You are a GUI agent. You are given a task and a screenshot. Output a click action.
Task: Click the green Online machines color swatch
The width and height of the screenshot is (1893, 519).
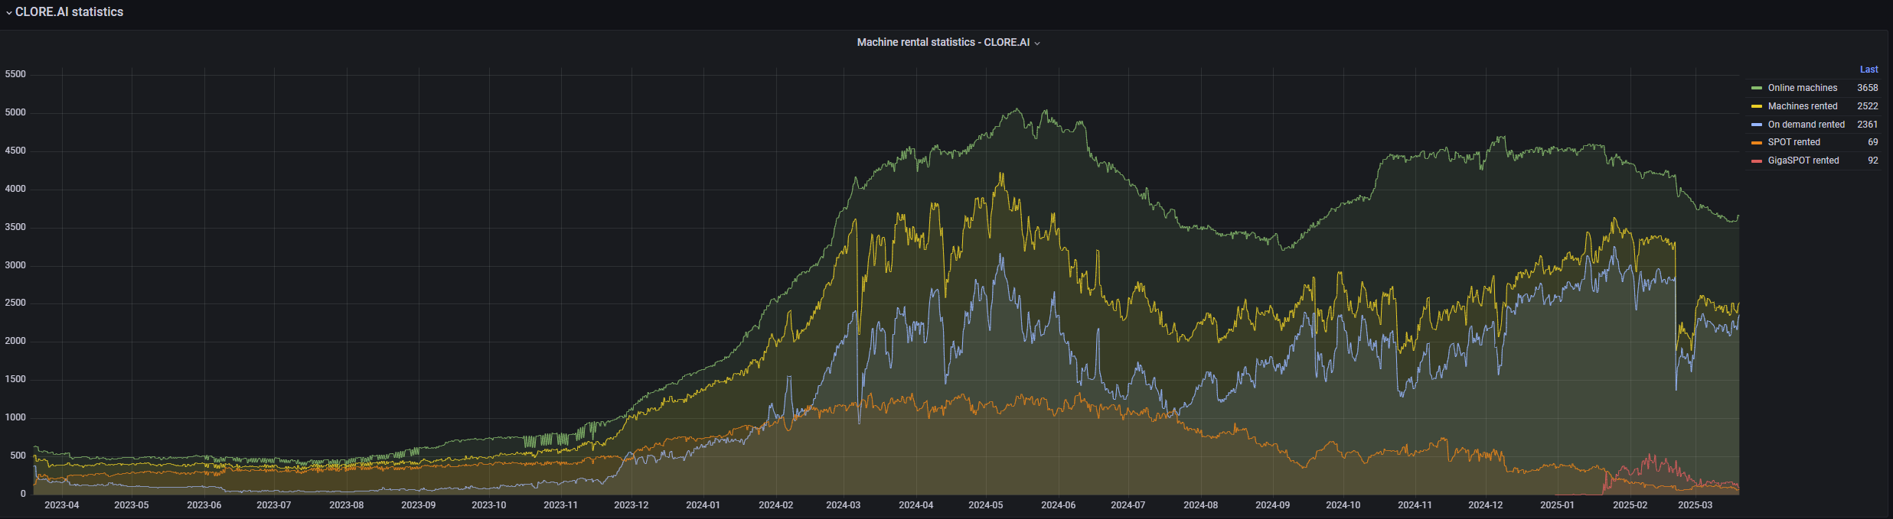[x=1757, y=88]
